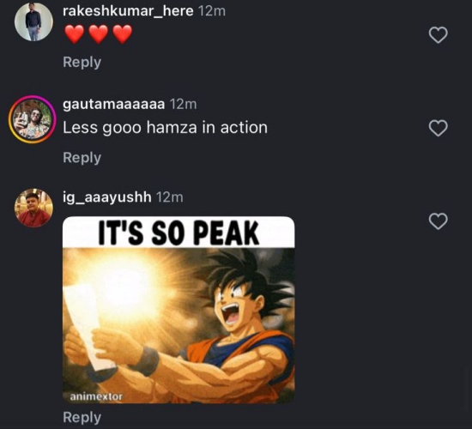Like the 'Less gooo hamza in action' comment

coord(438,128)
